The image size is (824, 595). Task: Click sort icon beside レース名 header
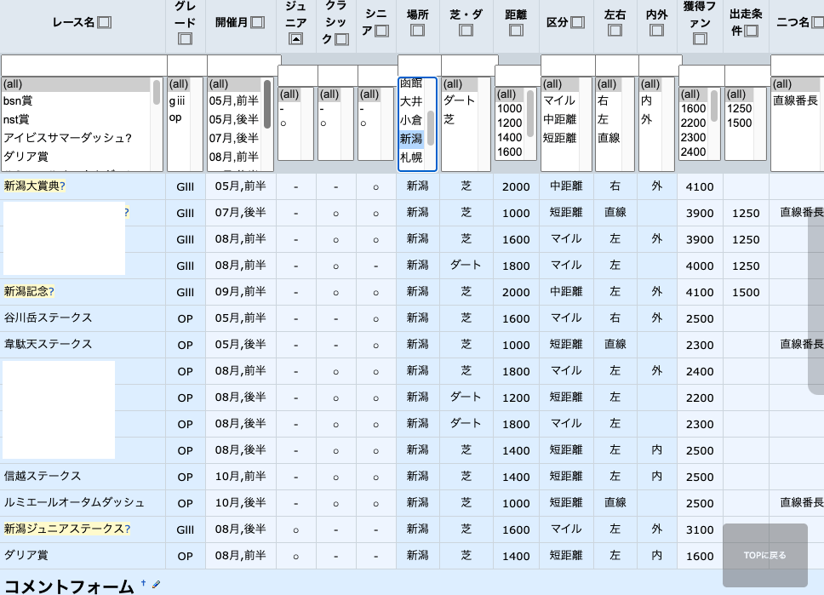point(104,22)
